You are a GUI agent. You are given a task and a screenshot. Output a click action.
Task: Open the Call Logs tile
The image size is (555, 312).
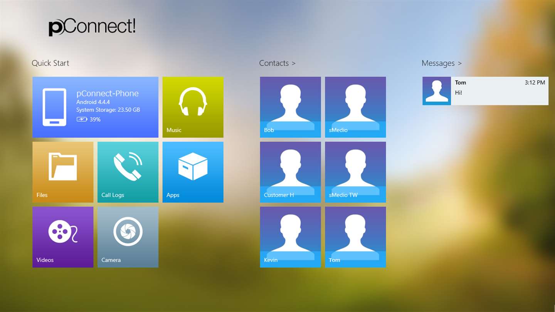[x=128, y=172]
